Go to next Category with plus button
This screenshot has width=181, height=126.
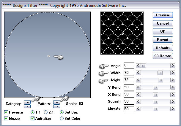(x=27, y=102)
